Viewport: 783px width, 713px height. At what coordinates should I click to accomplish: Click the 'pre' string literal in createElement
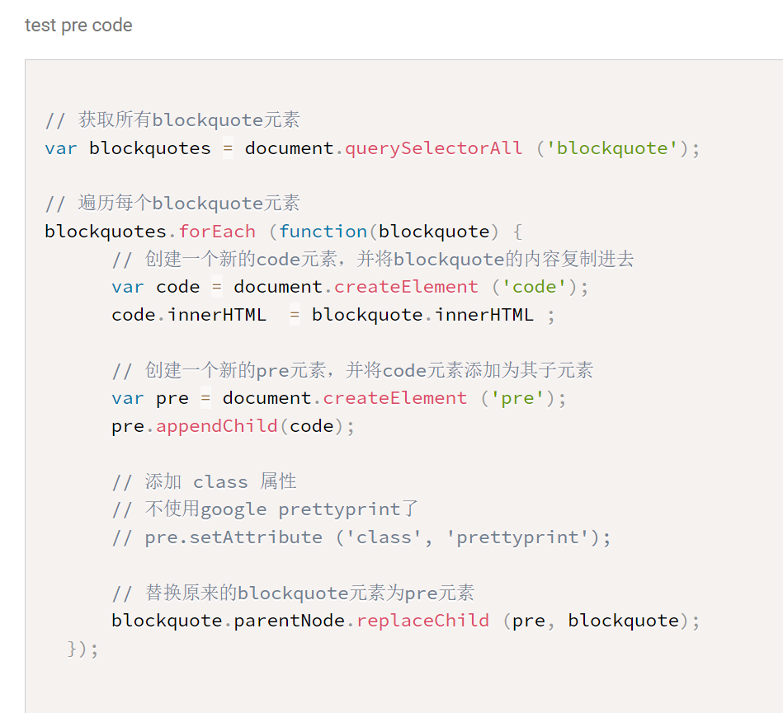(517, 398)
